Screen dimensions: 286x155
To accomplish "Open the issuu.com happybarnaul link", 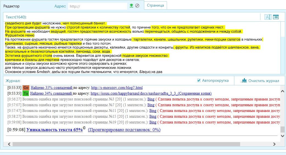I will point(151,94).
